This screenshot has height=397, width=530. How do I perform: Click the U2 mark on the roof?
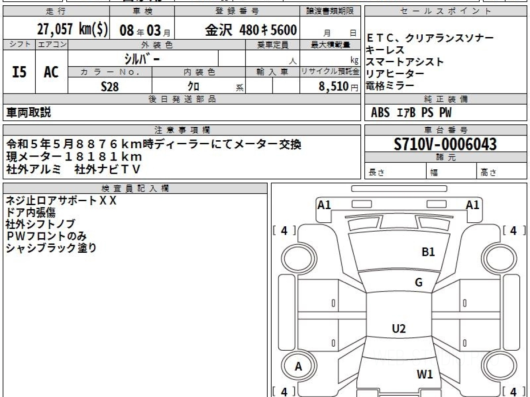[399, 328]
